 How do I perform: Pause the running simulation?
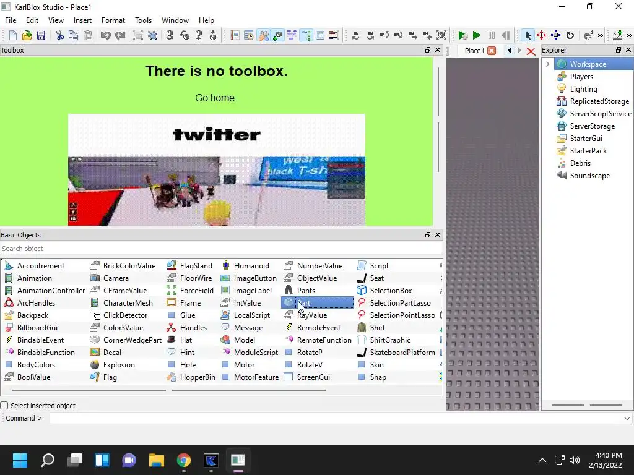(x=491, y=35)
